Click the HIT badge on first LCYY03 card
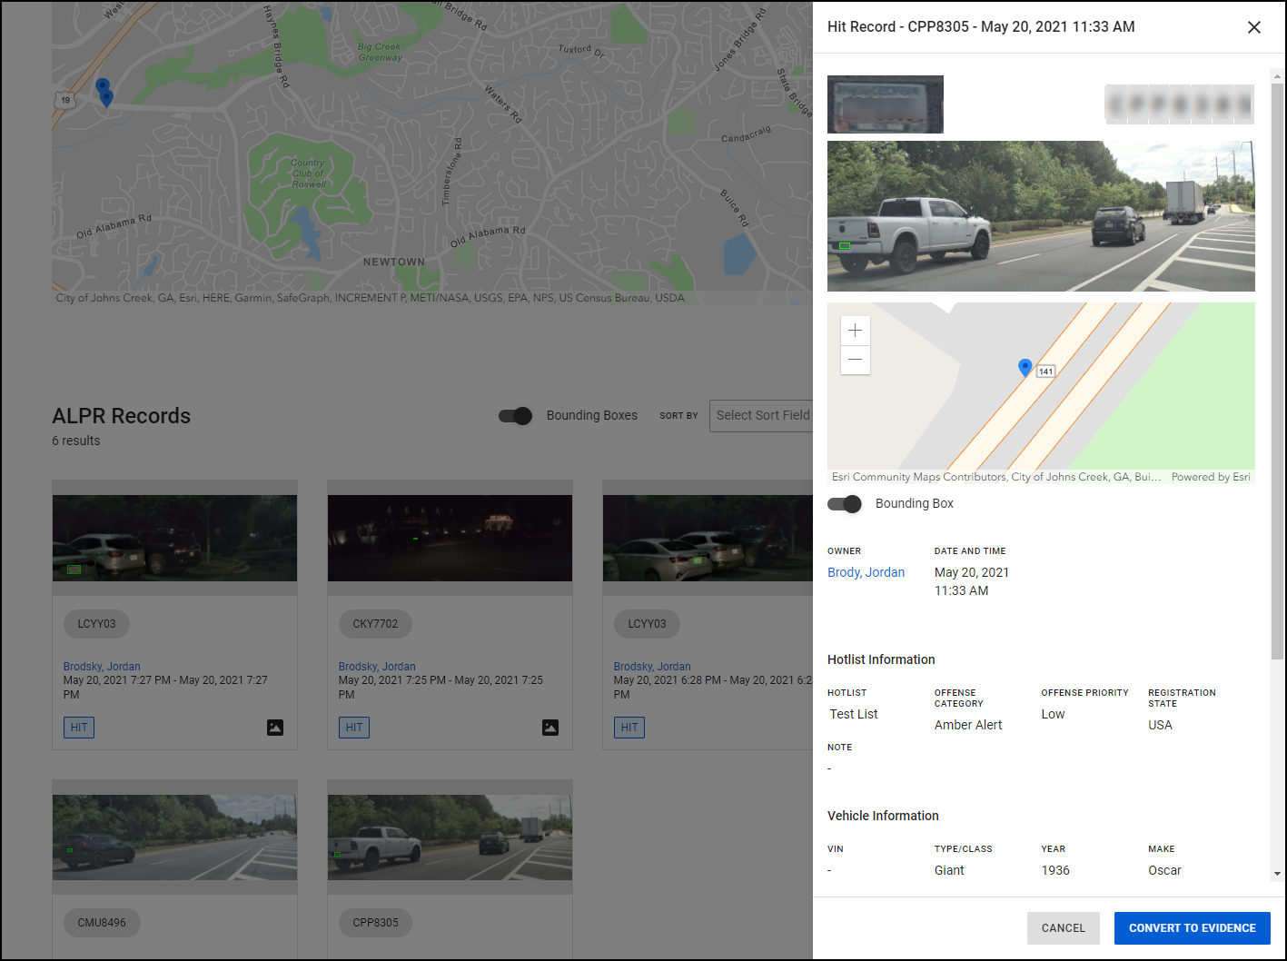 pyautogui.click(x=79, y=728)
